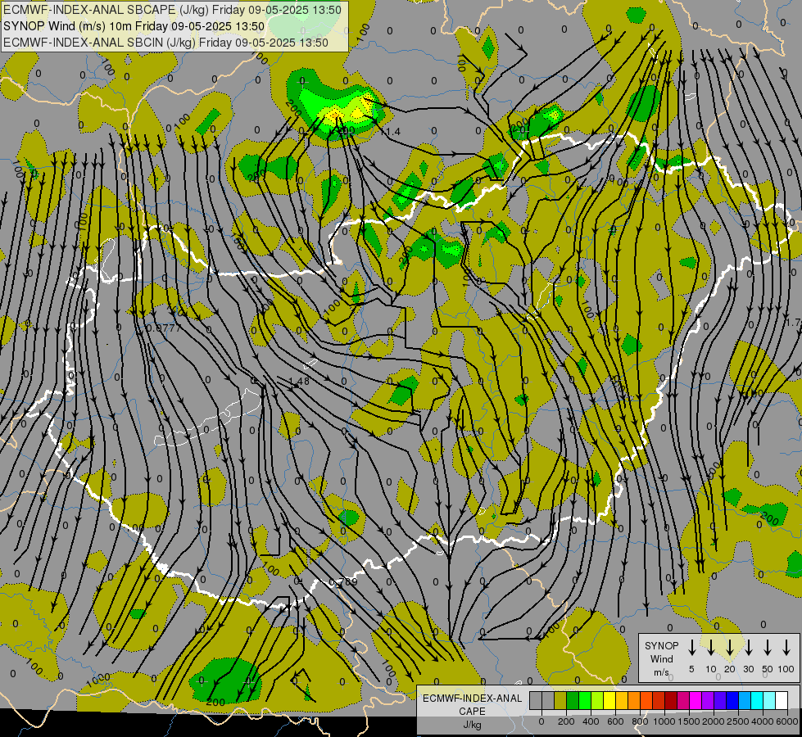Click the 200 label on the CAPE scale
The image size is (802, 737).
click(566, 721)
